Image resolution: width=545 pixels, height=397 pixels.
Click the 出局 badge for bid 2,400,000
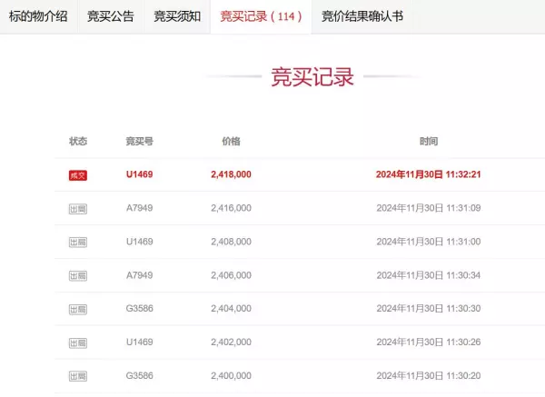(78, 376)
